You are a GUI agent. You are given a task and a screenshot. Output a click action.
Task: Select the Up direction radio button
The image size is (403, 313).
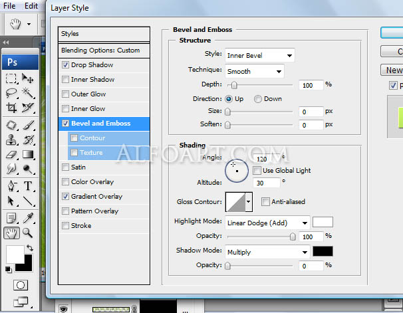[229, 99]
